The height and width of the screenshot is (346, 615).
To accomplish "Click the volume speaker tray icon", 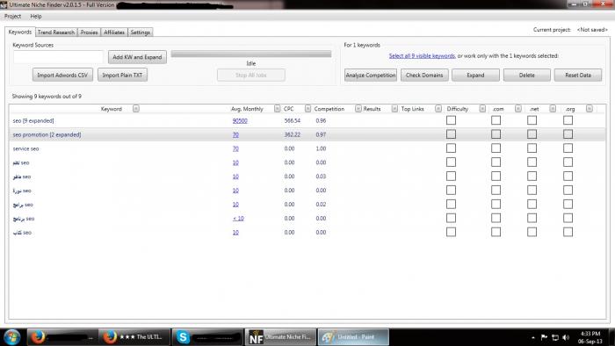I will (x=565, y=337).
